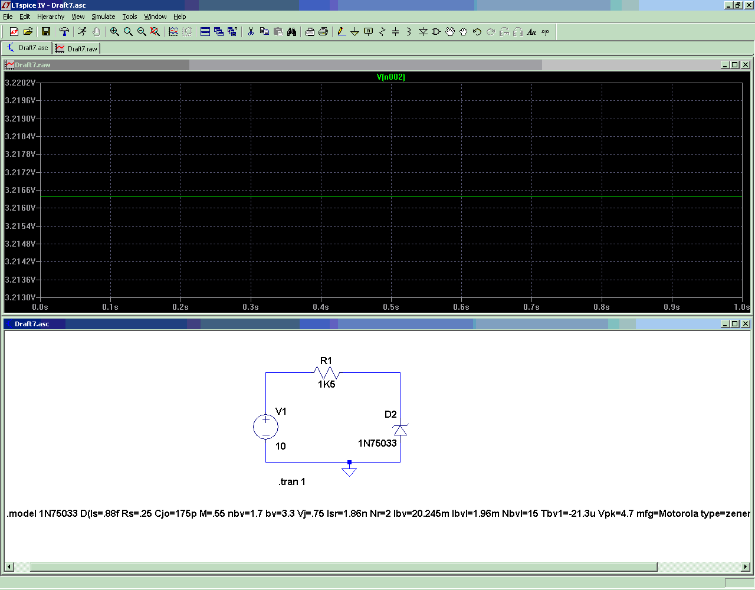Open the Simulate menu
The image size is (755, 590).
click(x=103, y=17)
